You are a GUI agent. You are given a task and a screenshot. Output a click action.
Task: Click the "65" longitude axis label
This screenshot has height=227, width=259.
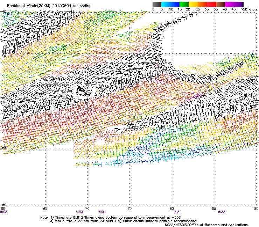pyautogui.click(x=45, y=208)
